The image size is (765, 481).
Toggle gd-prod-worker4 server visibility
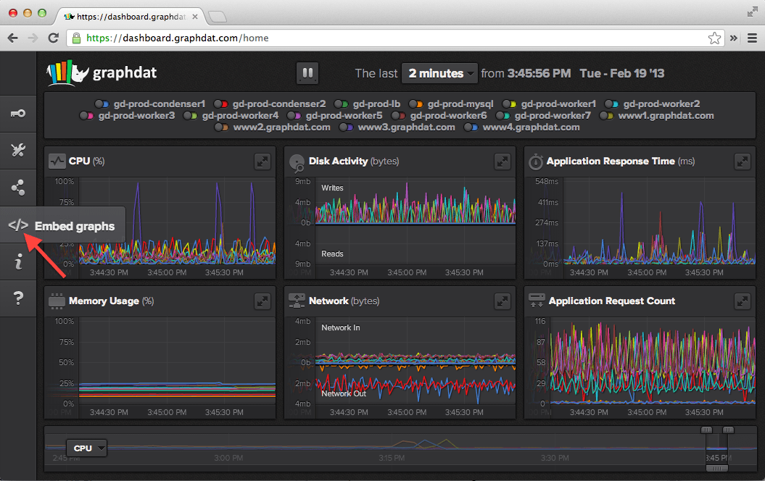point(190,115)
